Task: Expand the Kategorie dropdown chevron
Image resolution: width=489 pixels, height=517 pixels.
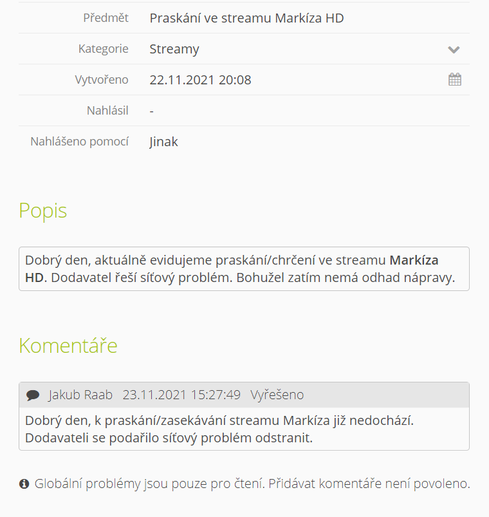Action: (x=454, y=50)
